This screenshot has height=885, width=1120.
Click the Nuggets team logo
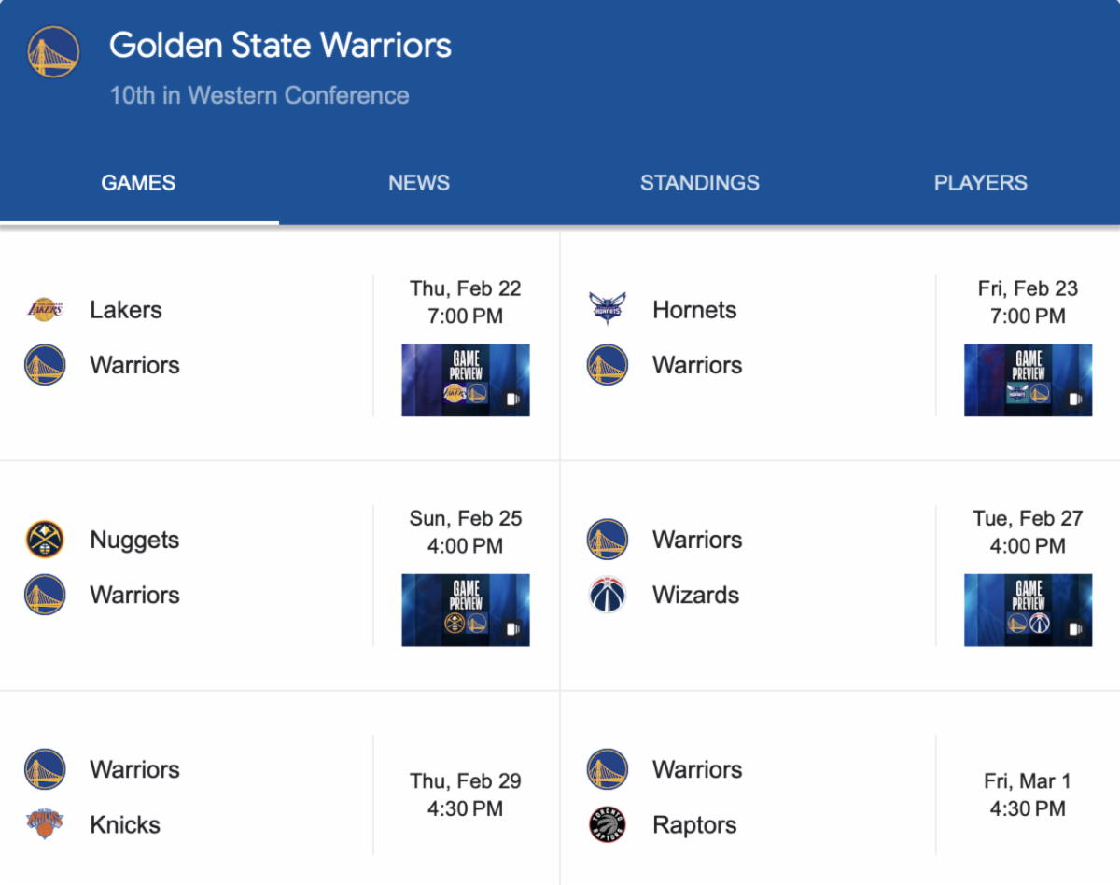click(x=45, y=540)
